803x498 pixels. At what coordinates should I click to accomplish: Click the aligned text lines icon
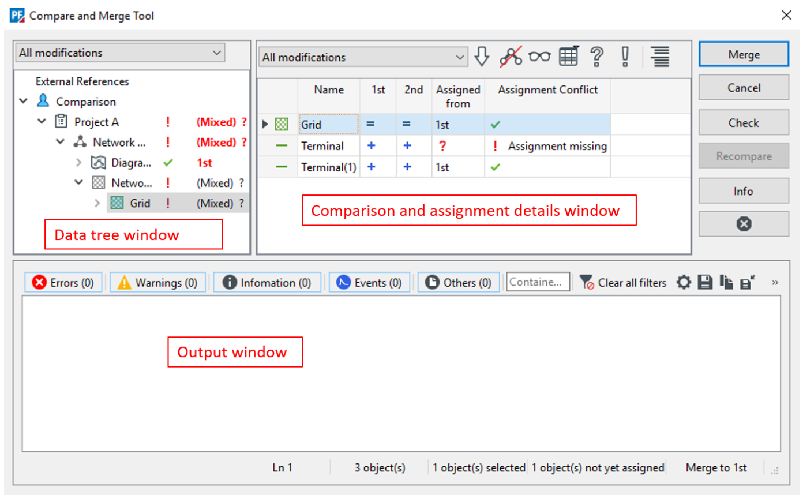(x=660, y=57)
